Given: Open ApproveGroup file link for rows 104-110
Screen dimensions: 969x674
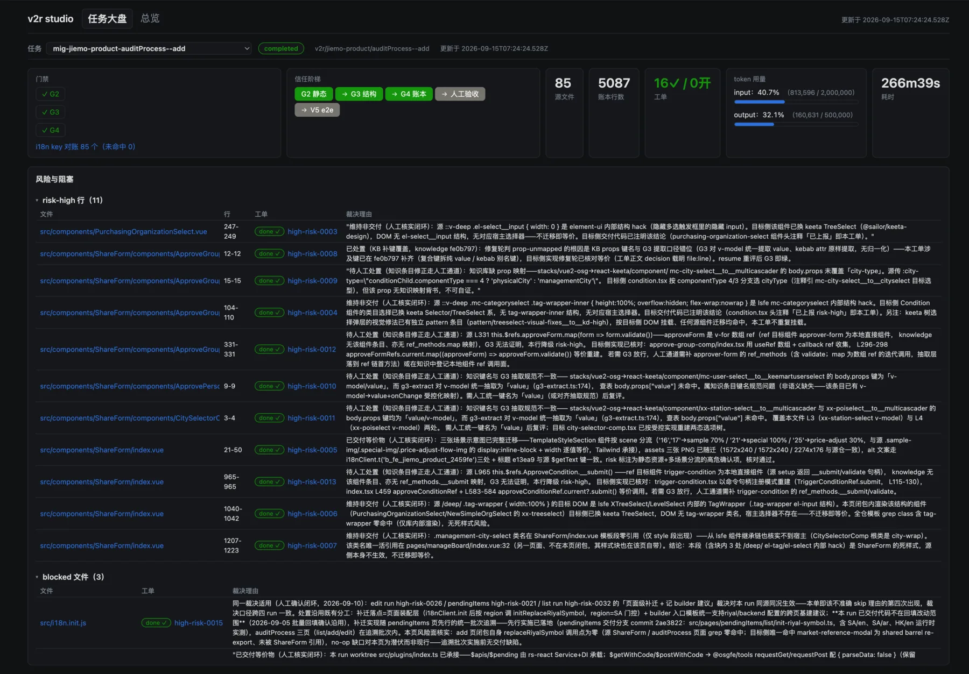Looking at the screenshot, I should tap(130, 313).
